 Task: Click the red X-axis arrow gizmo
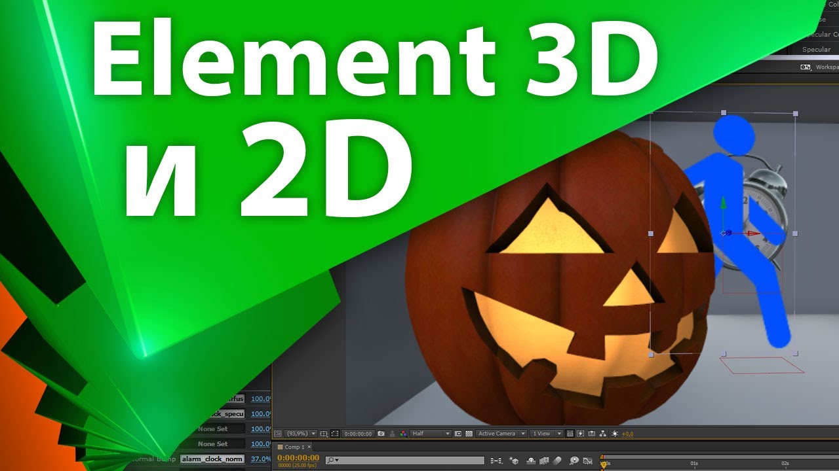coord(754,233)
